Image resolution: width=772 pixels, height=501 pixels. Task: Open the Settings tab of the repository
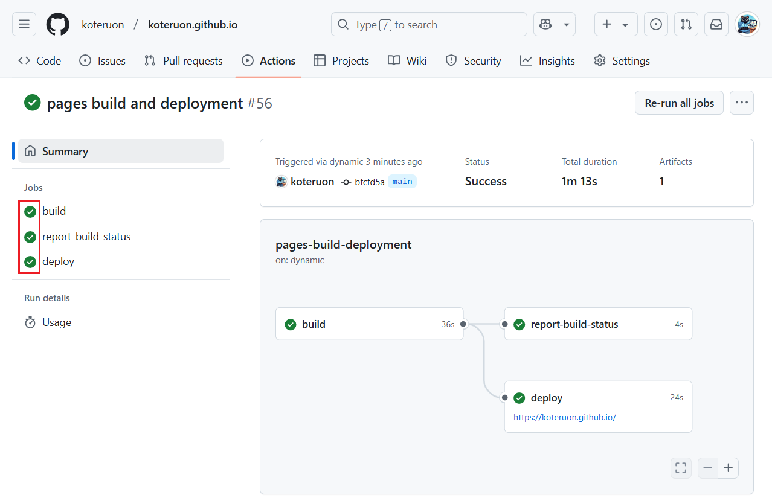point(622,60)
